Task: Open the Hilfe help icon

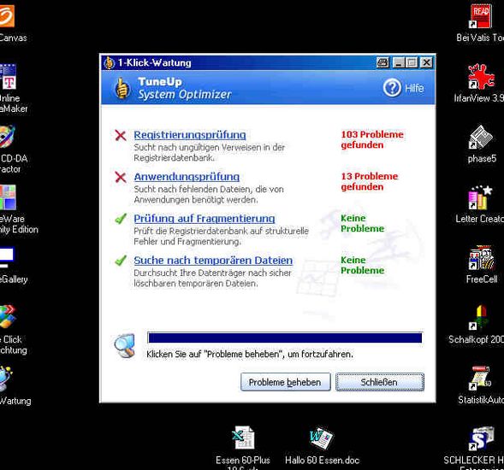Action: (392, 88)
